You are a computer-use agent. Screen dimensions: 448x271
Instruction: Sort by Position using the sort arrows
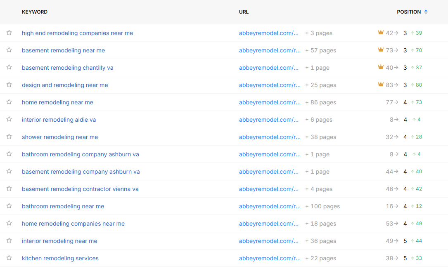(426, 12)
